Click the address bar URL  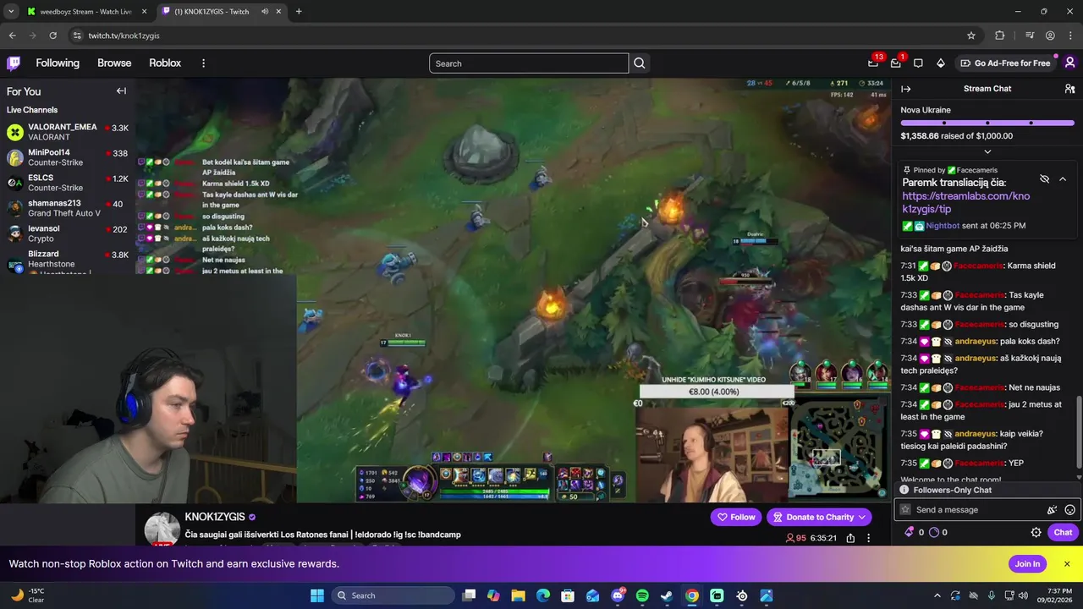click(124, 36)
